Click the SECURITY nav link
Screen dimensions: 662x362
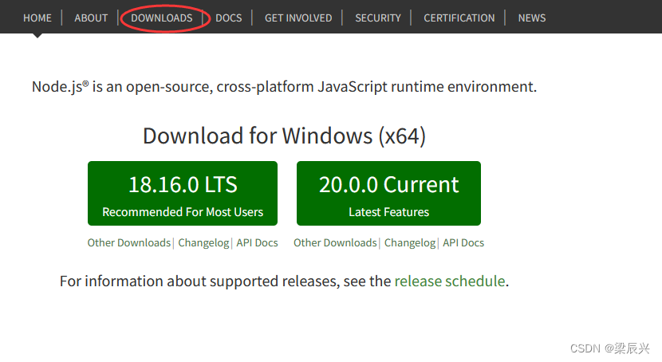[378, 18]
